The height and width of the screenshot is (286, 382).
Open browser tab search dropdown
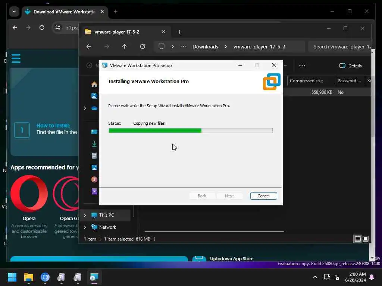tap(14, 12)
